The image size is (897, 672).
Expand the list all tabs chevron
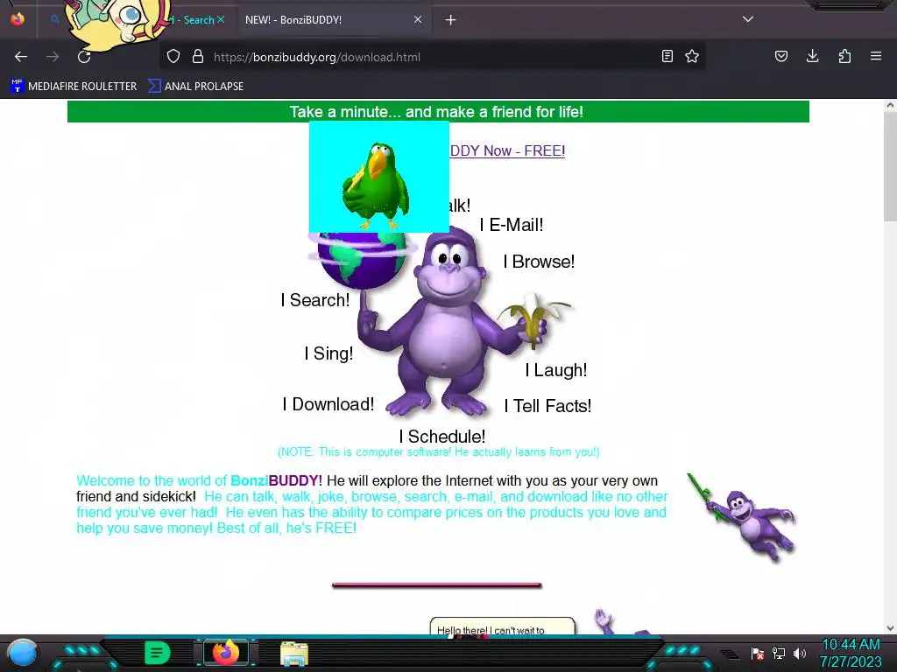click(748, 19)
